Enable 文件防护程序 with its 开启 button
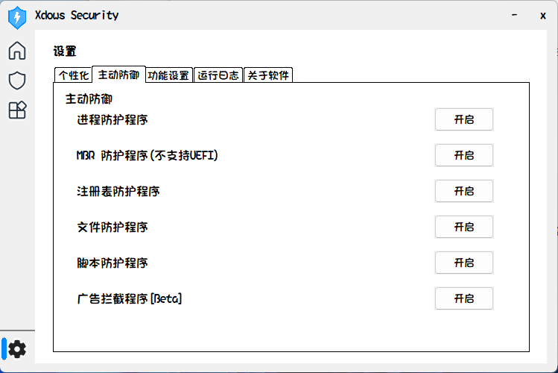Screen dimensions: 558x373 463,227
